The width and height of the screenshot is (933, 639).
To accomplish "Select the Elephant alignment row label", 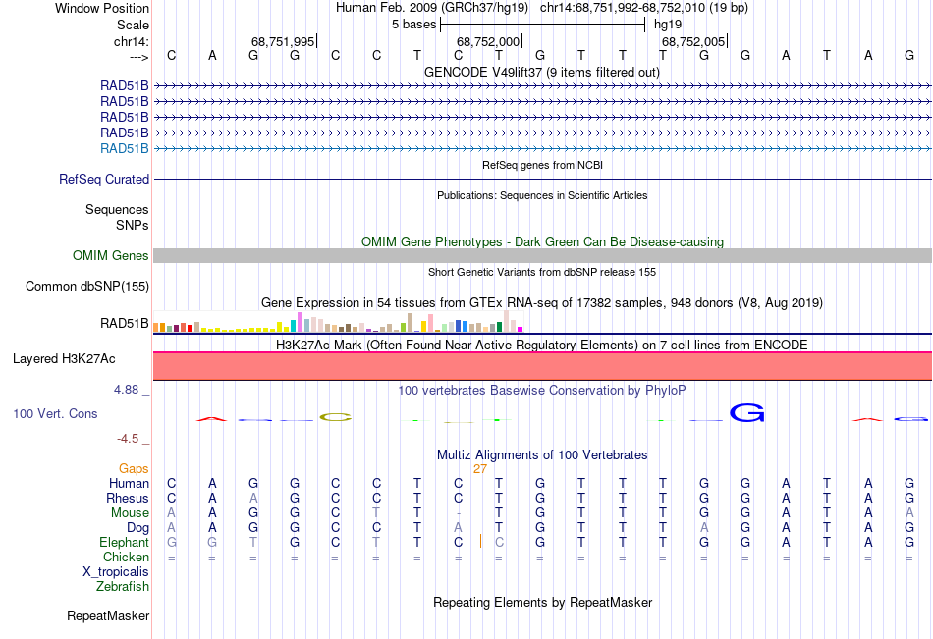I will [x=125, y=543].
